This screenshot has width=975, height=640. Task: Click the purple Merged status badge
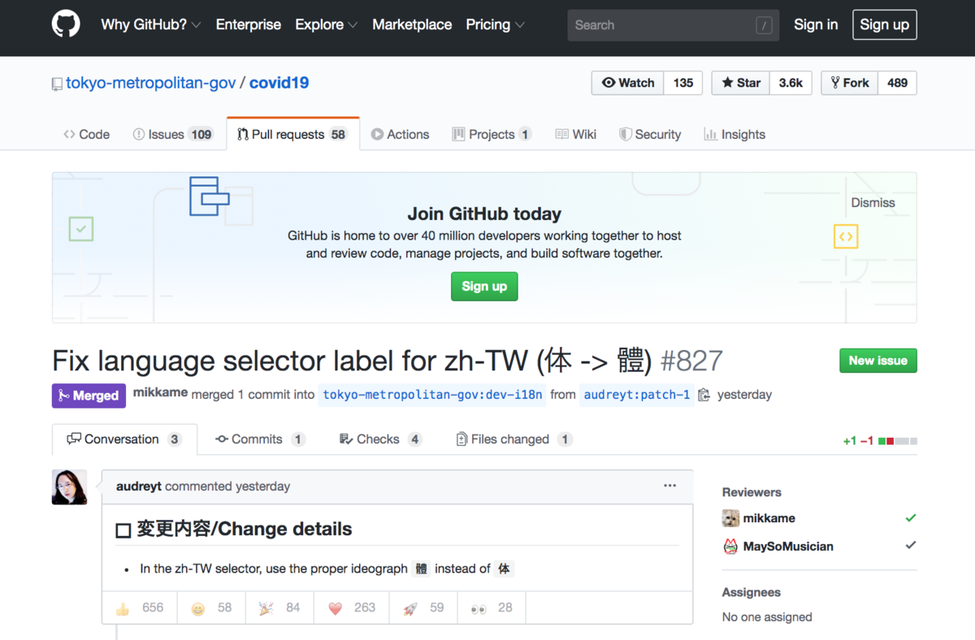point(89,396)
